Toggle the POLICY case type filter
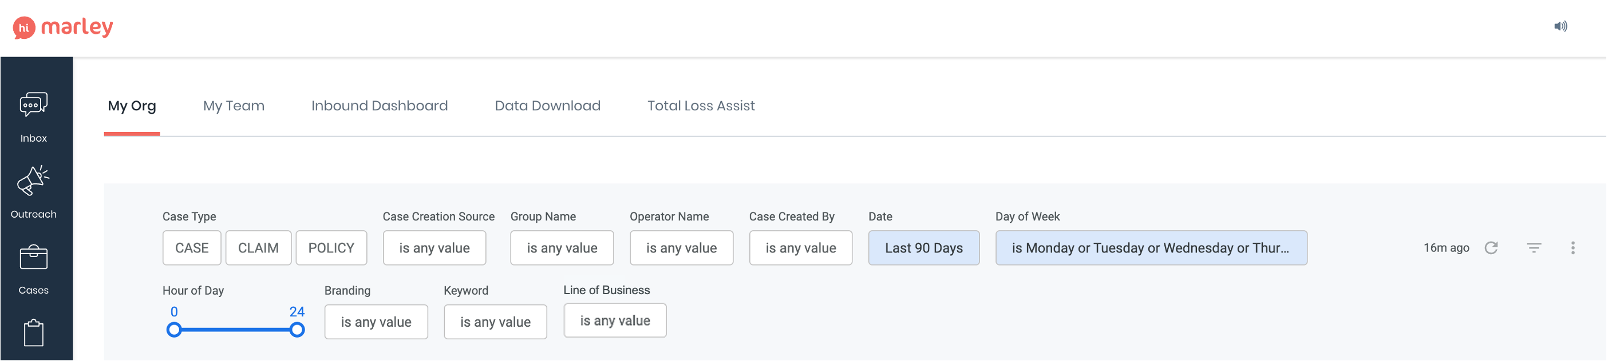 tap(331, 248)
